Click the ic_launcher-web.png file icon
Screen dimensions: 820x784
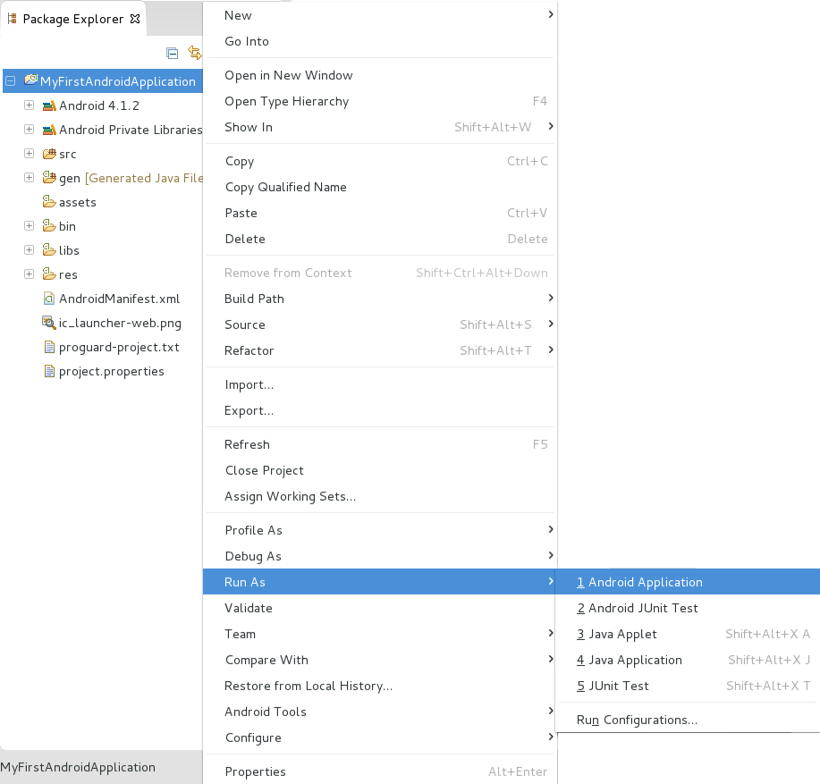(48, 323)
